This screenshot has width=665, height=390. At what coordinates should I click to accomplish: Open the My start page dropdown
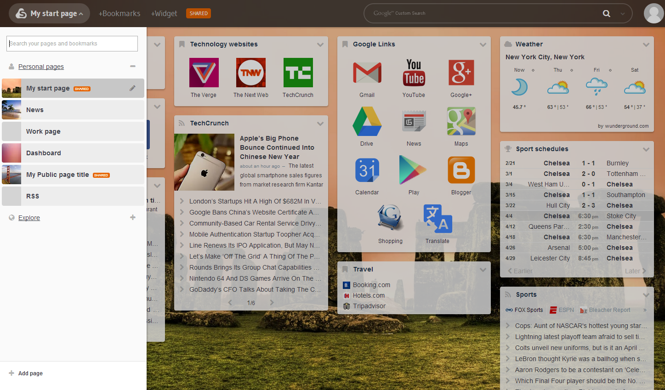click(x=49, y=13)
